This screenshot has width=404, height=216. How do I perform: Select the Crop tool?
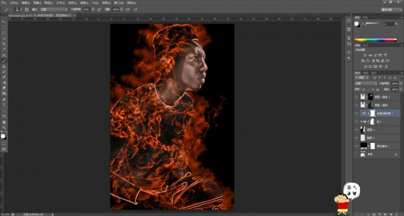(4, 44)
